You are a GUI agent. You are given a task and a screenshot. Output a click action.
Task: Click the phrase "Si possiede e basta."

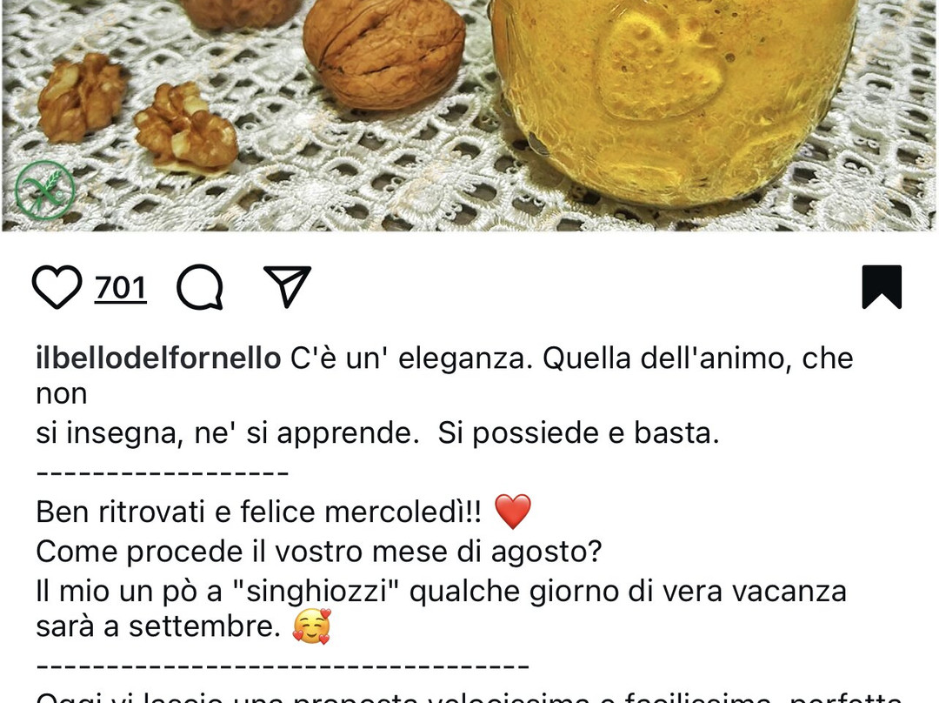[578, 432]
